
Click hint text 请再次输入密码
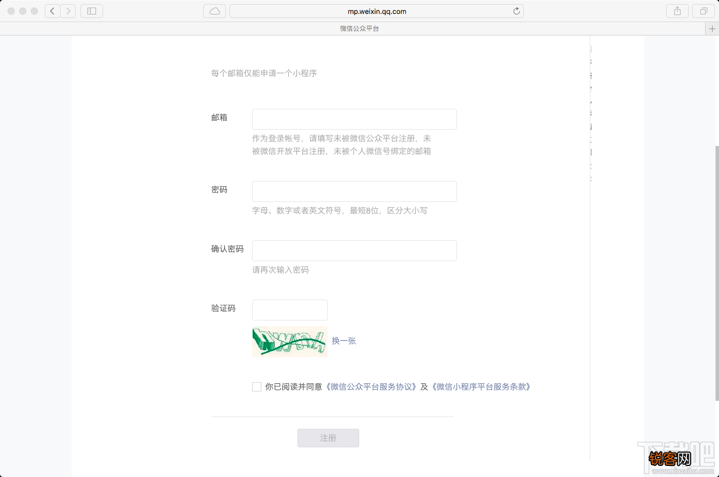(281, 270)
